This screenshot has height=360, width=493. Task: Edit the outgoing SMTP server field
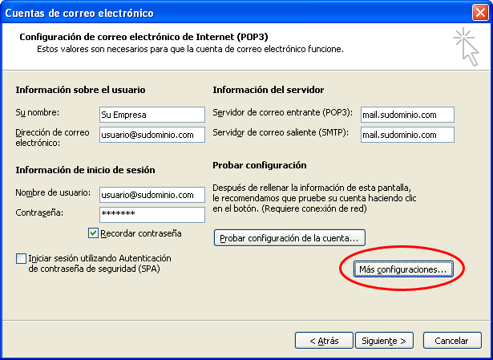[406, 135]
